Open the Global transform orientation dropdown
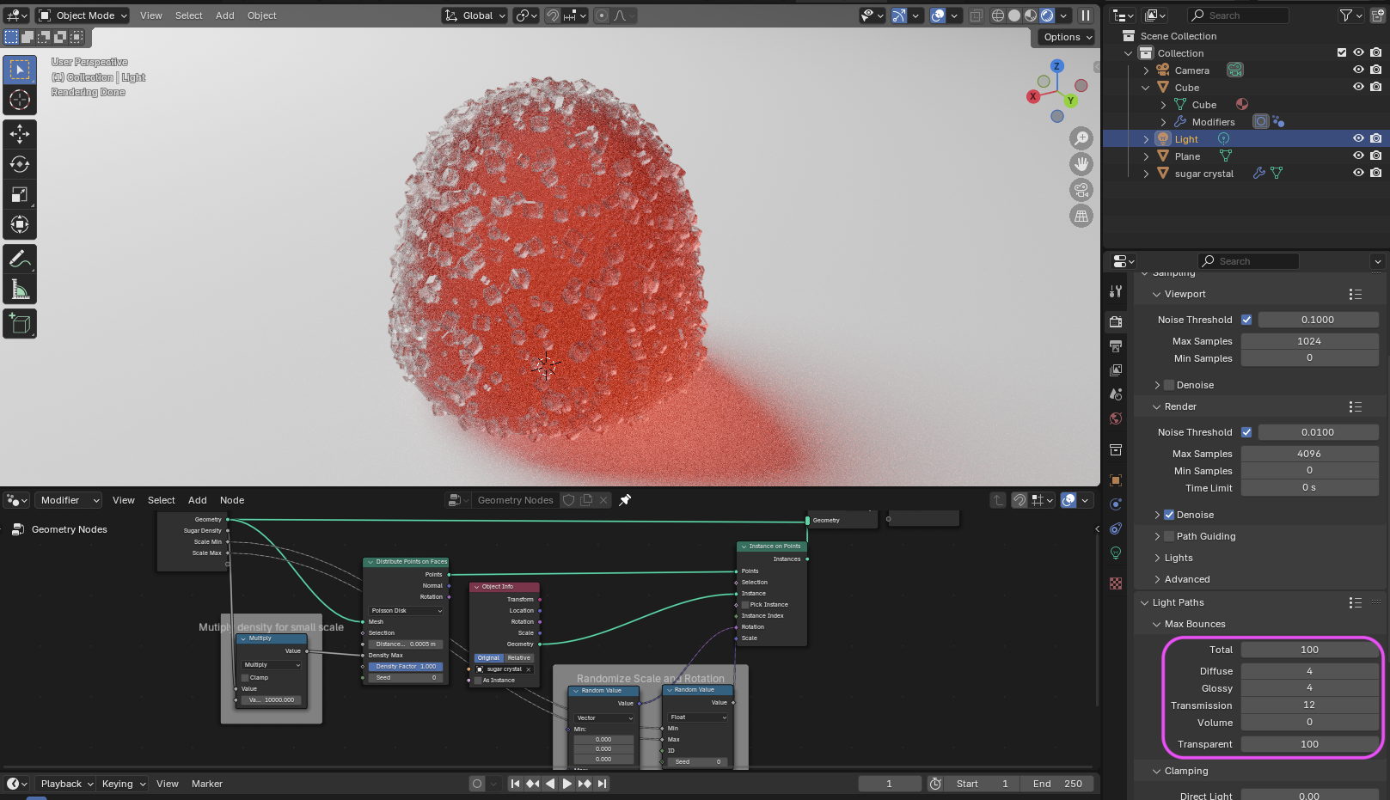Image resolution: width=1390 pixels, height=800 pixels. [x=475, y=15]
